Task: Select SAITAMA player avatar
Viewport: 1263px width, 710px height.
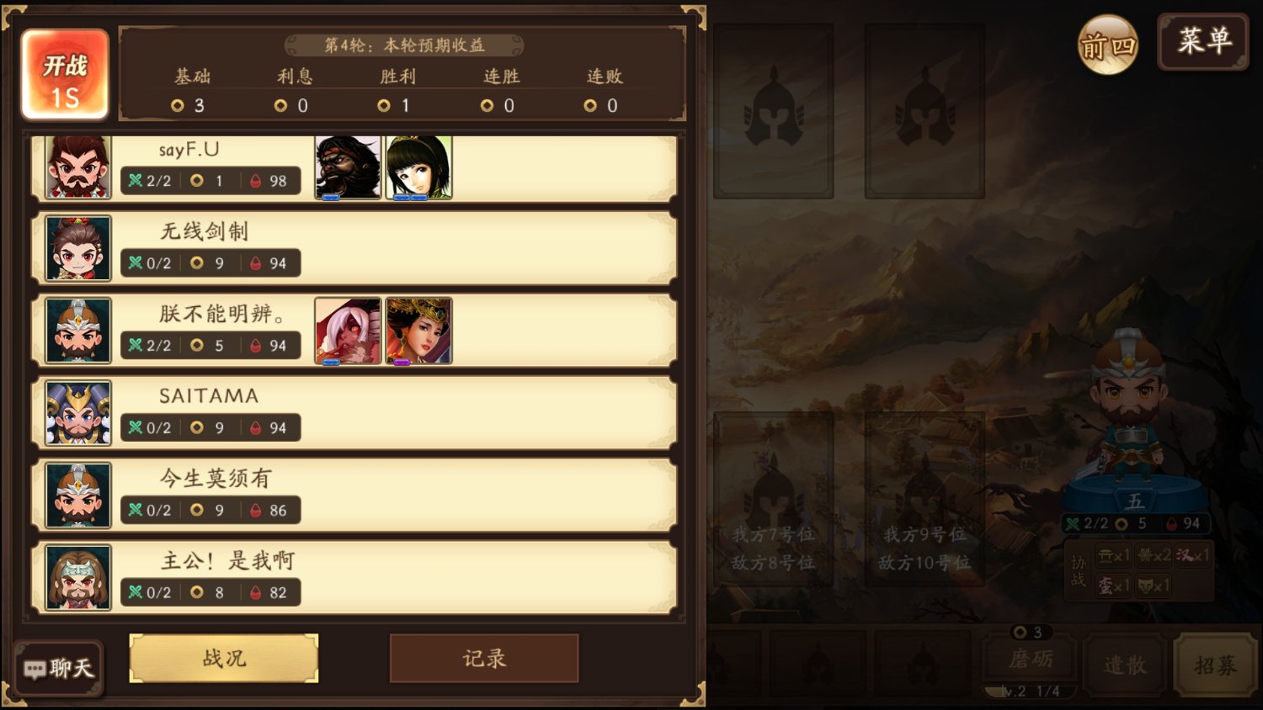Action: (x=78, y=413)
